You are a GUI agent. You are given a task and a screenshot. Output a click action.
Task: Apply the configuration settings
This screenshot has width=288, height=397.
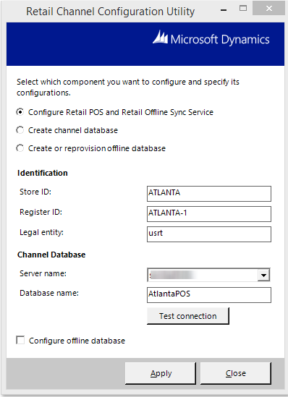tap(161, 373)
